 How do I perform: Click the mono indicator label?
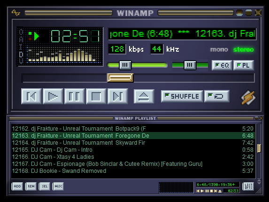[x=219, y=50]
